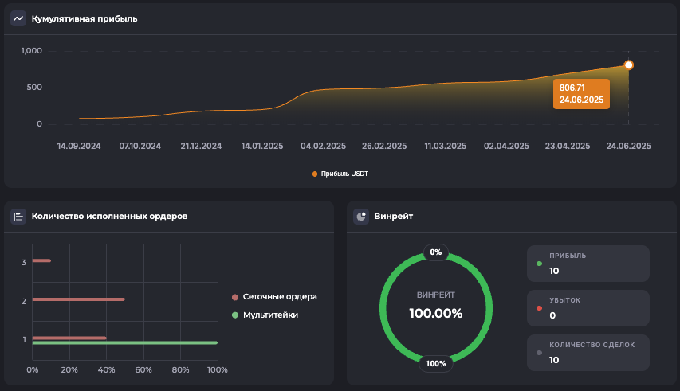This screenshot has height=391, width=680.
Task: Click the white data point on profit line
Action: 628,65
